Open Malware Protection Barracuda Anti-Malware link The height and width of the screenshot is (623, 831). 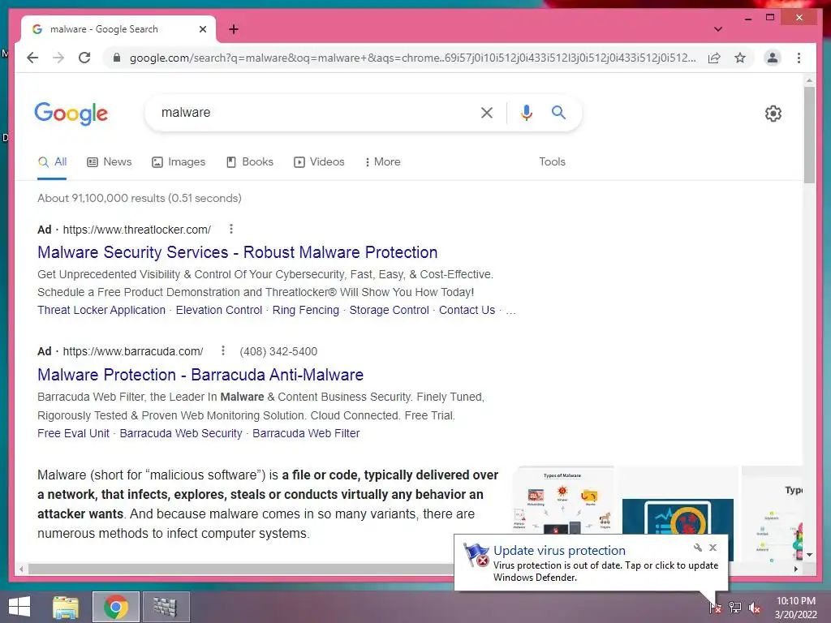point(200,375)
